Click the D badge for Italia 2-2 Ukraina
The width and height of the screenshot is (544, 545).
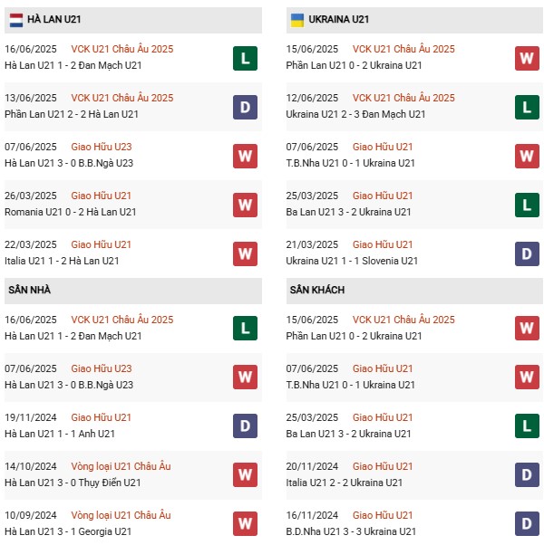[x=527, y=474]
